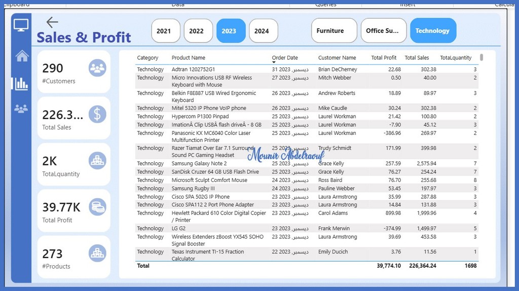Click customer name Andrew Roberts
Viewport: 519px width, 291px height.
[x=337, y=93]
